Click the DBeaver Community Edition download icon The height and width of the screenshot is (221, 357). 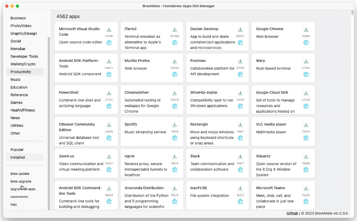coord(109,125)
